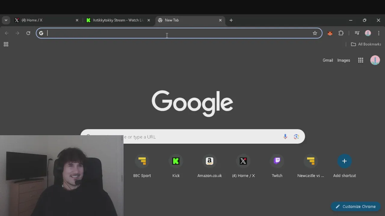Open the Google apps grid launcher
Image resolution: width=385 pixels, height=216 pixels.
coord(361,60)
